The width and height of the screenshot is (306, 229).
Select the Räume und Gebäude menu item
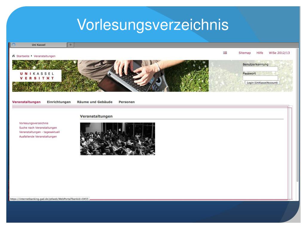click(x=95, y=102)
